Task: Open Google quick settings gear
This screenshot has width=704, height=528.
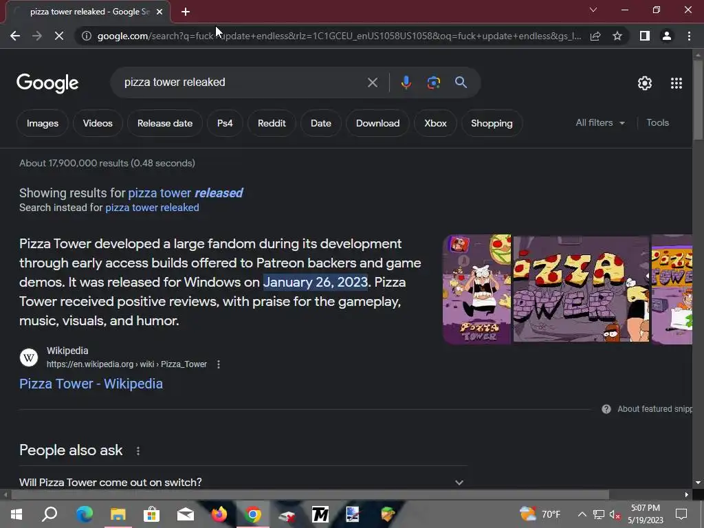Action: (645, 83)
